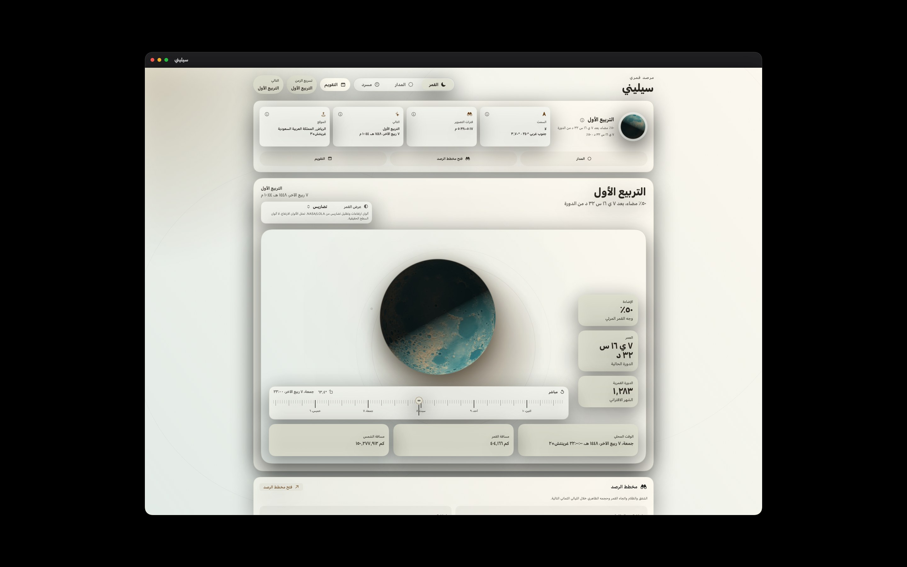The width and height of the screenshot is (907, 567).
Task: Click the ٦٣٫٤° angle value
Action: tap(322, 392)
